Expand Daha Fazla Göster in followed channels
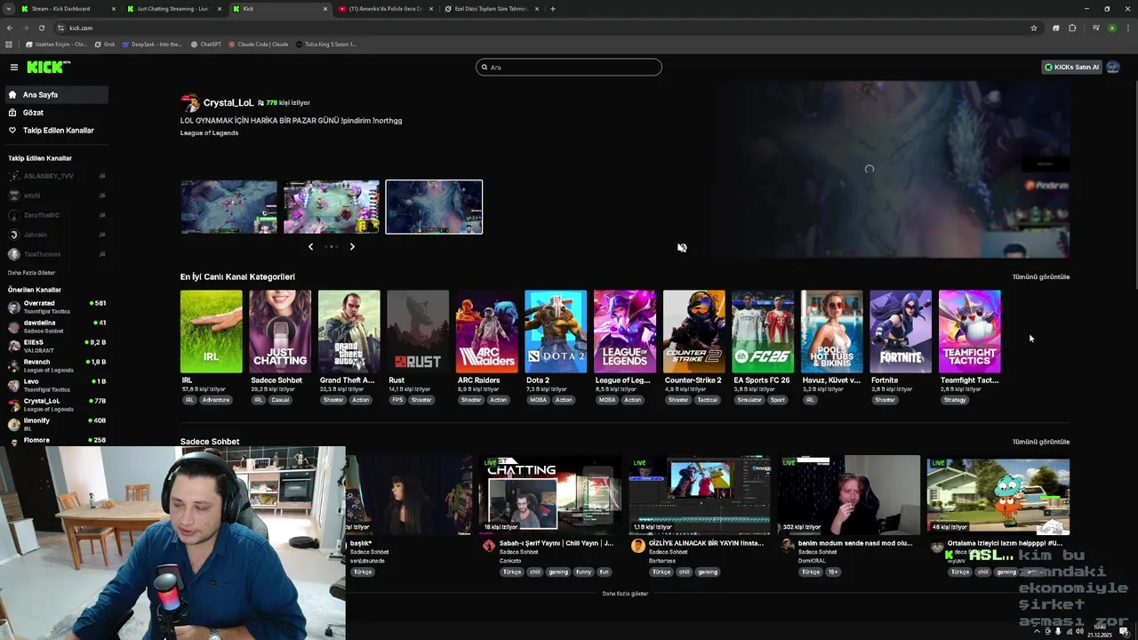The image size is (1138, 640). (x=32, y=273)
